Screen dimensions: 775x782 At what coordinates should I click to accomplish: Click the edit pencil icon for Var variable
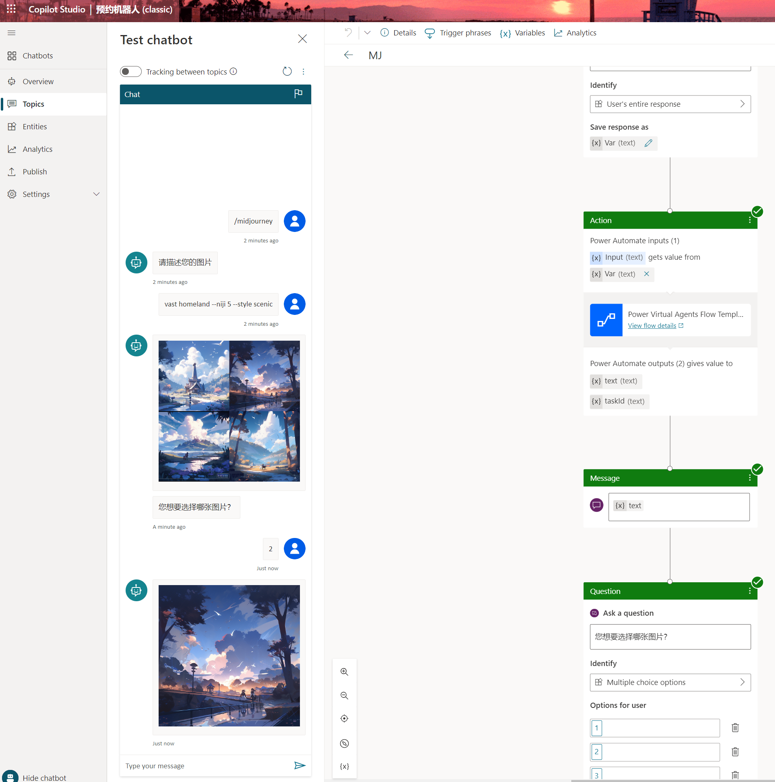click(647, 143)
